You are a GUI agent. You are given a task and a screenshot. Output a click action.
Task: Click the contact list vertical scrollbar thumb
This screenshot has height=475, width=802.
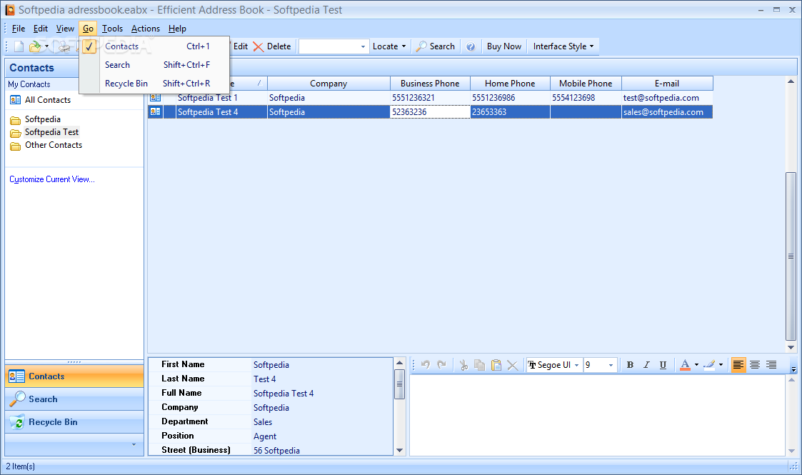pyautogui.click(x=791, y=256)
